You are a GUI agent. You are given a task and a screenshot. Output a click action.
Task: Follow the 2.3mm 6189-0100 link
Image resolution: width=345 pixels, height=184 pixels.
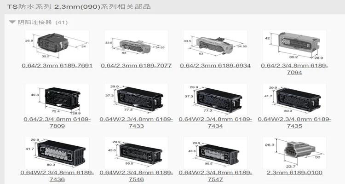[294, 172]
